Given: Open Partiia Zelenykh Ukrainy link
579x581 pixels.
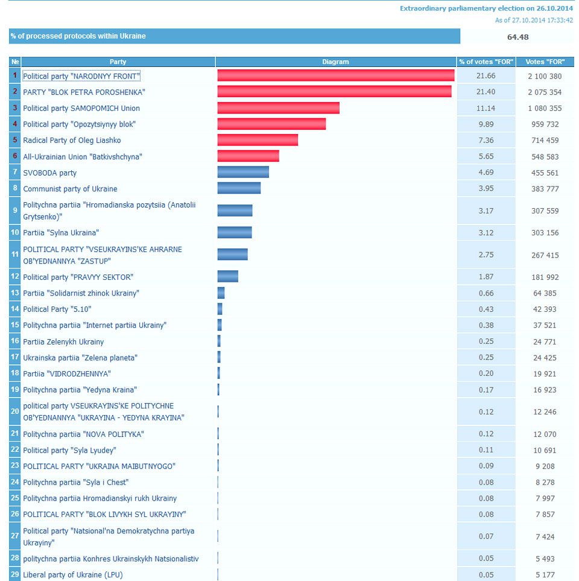Looking at the screenshot, I should [63, 342].
